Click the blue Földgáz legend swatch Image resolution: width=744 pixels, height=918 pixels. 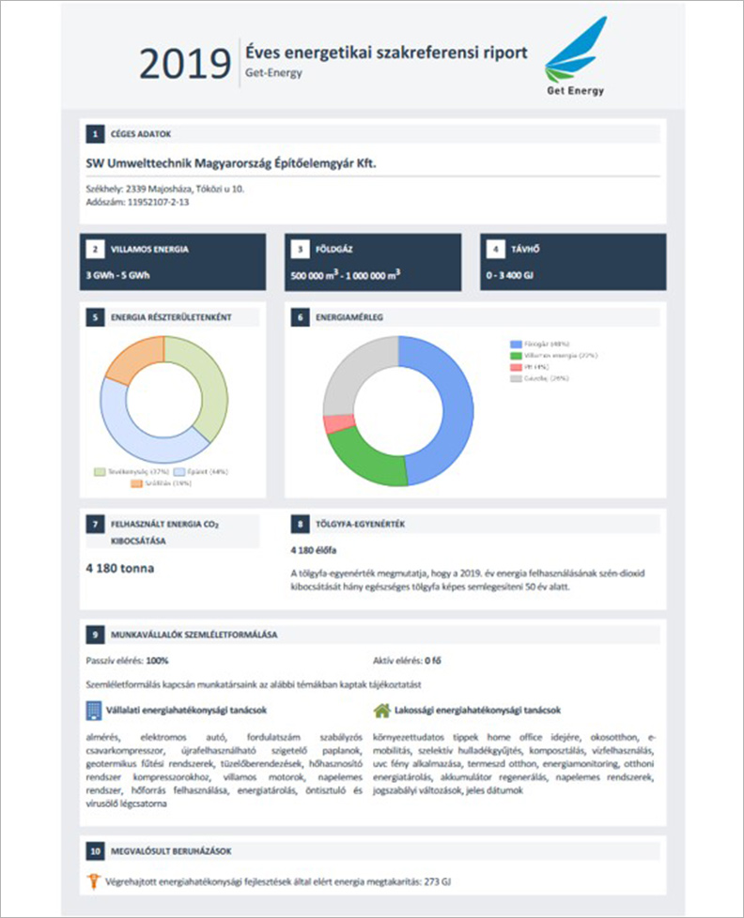pos(515,344)
